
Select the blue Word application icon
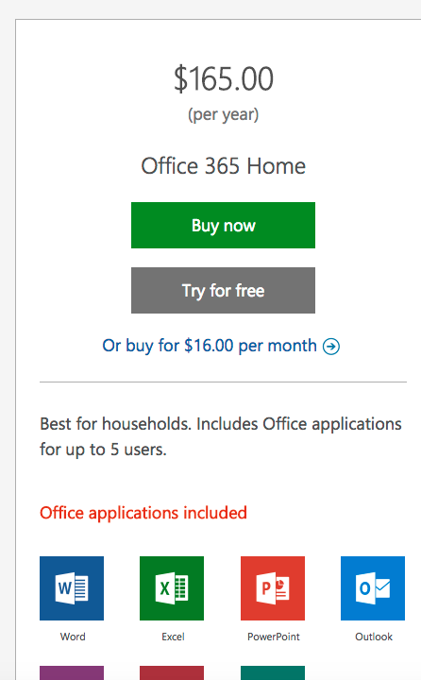(72, 588)
